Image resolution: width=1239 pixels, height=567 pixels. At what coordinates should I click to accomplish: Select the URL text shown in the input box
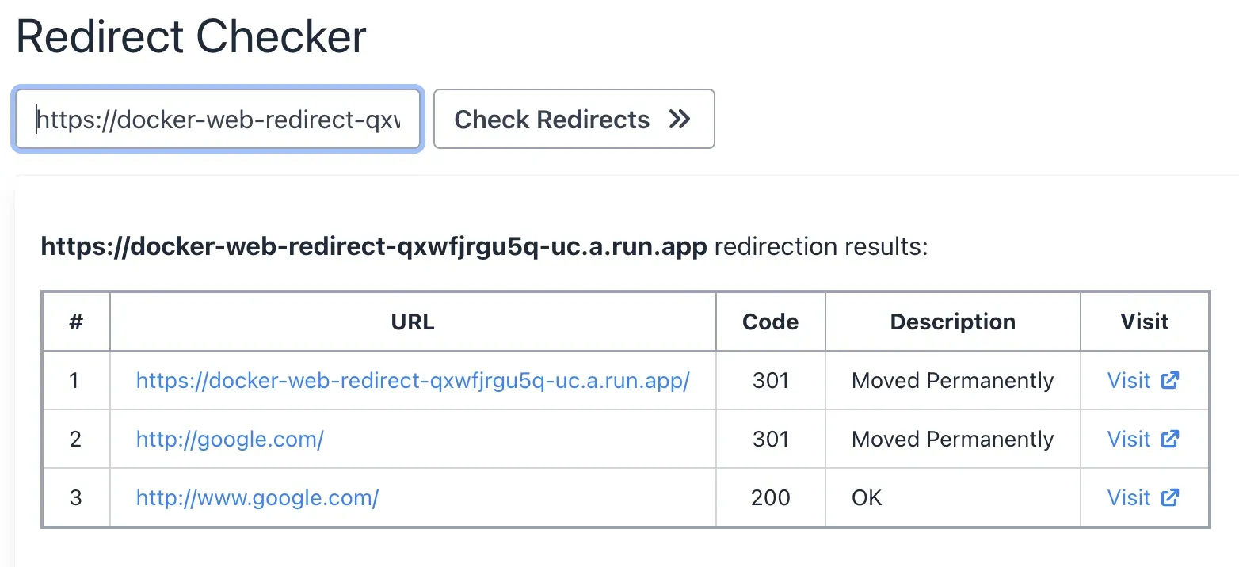click(x=218, y=120)
